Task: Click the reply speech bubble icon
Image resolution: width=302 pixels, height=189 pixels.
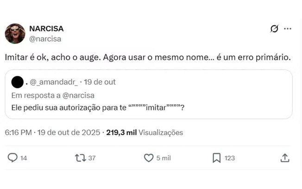Action: (x=13, y=158)
